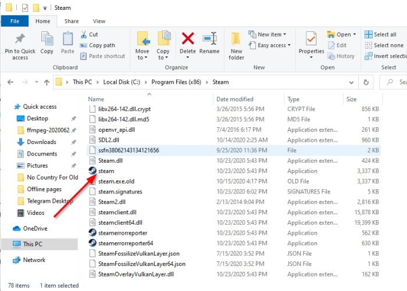Click the Properties checkmark icon
The image size is (407, 291).
[x=311, y=39]
